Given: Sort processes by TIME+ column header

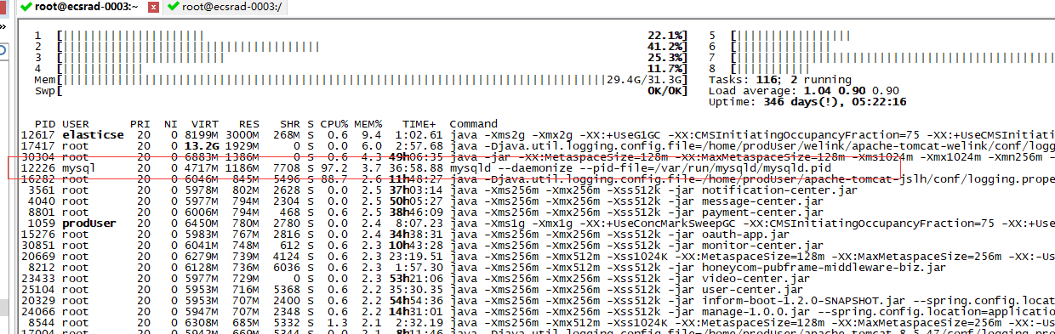Looking at the screenshot, I should (419, 124).
